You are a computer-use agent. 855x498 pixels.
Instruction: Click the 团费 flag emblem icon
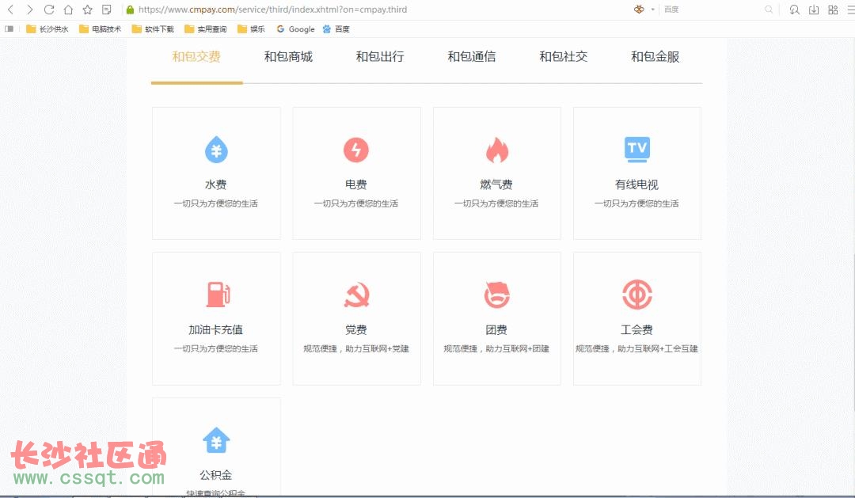point(496,295)
